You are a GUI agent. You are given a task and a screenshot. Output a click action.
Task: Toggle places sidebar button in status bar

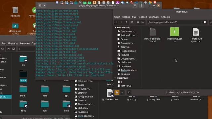[x=117, y=92]
